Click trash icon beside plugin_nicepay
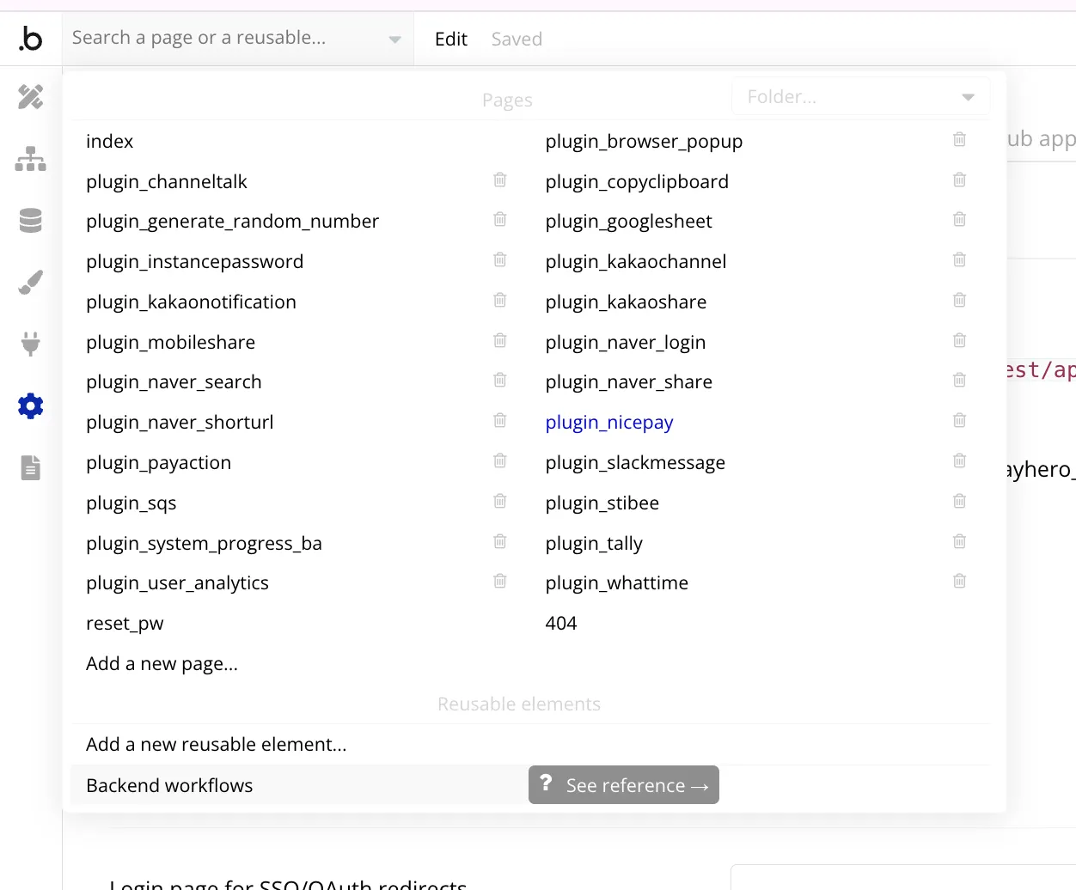The width and height of the screenshot is (1076, 890). pos(960,420)
